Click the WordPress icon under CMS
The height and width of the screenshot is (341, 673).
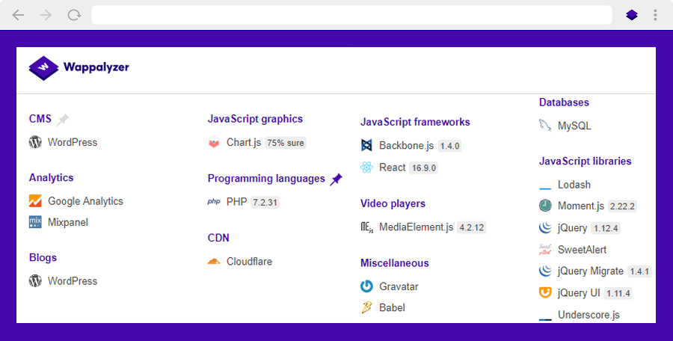click(35, 142)
